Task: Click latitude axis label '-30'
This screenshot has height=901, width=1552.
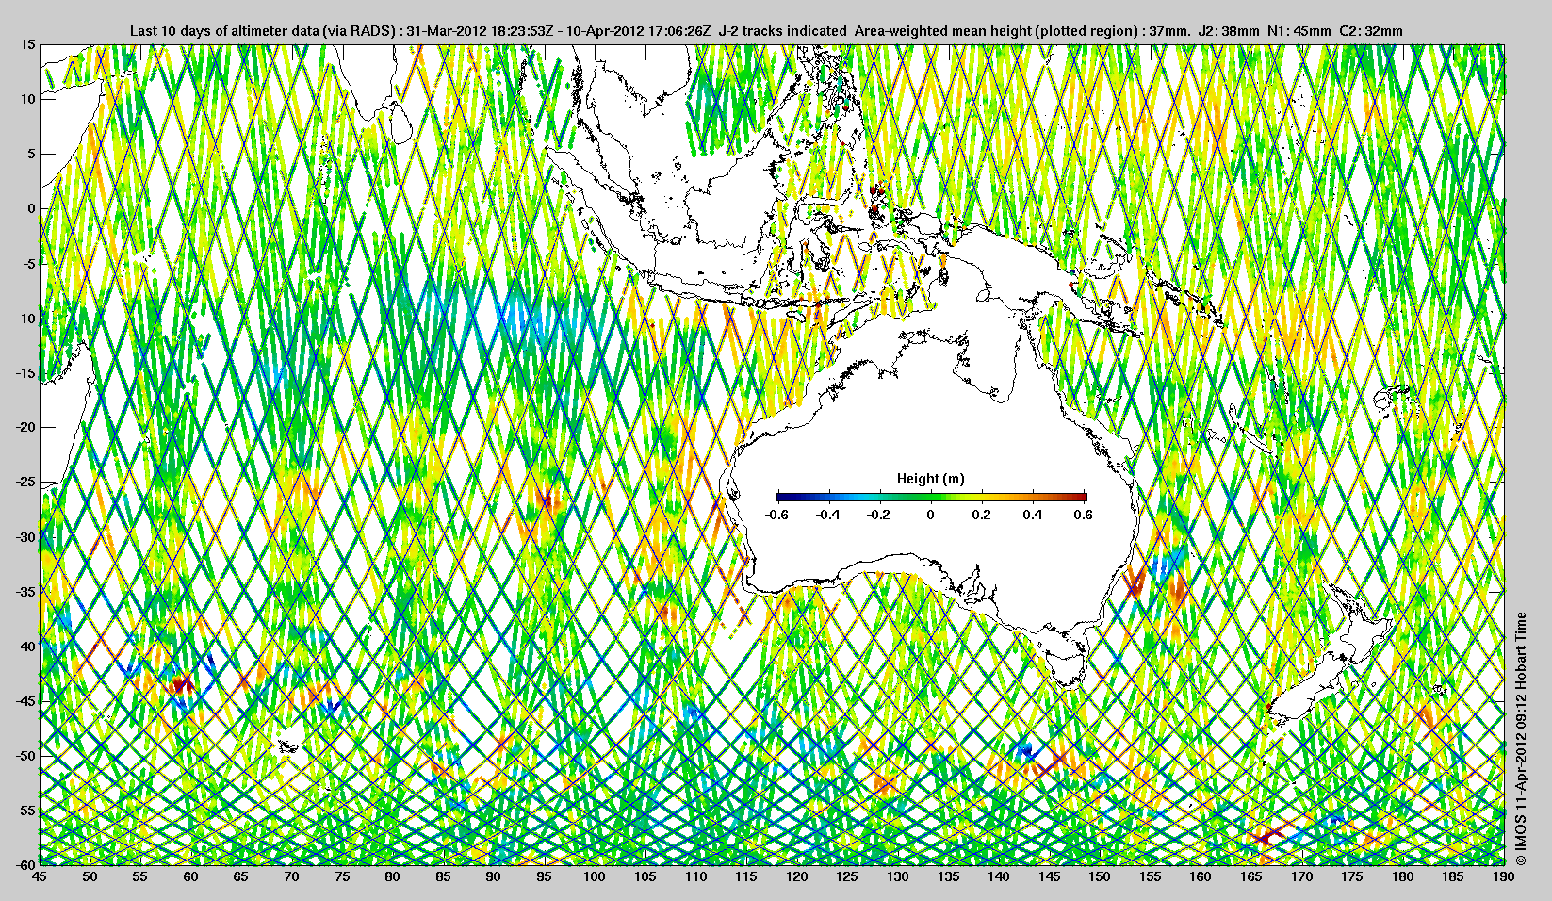Action: [x=25, y=537]
